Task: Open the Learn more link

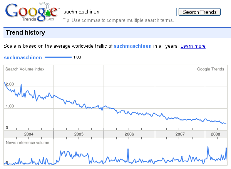Action: point(193,46)
